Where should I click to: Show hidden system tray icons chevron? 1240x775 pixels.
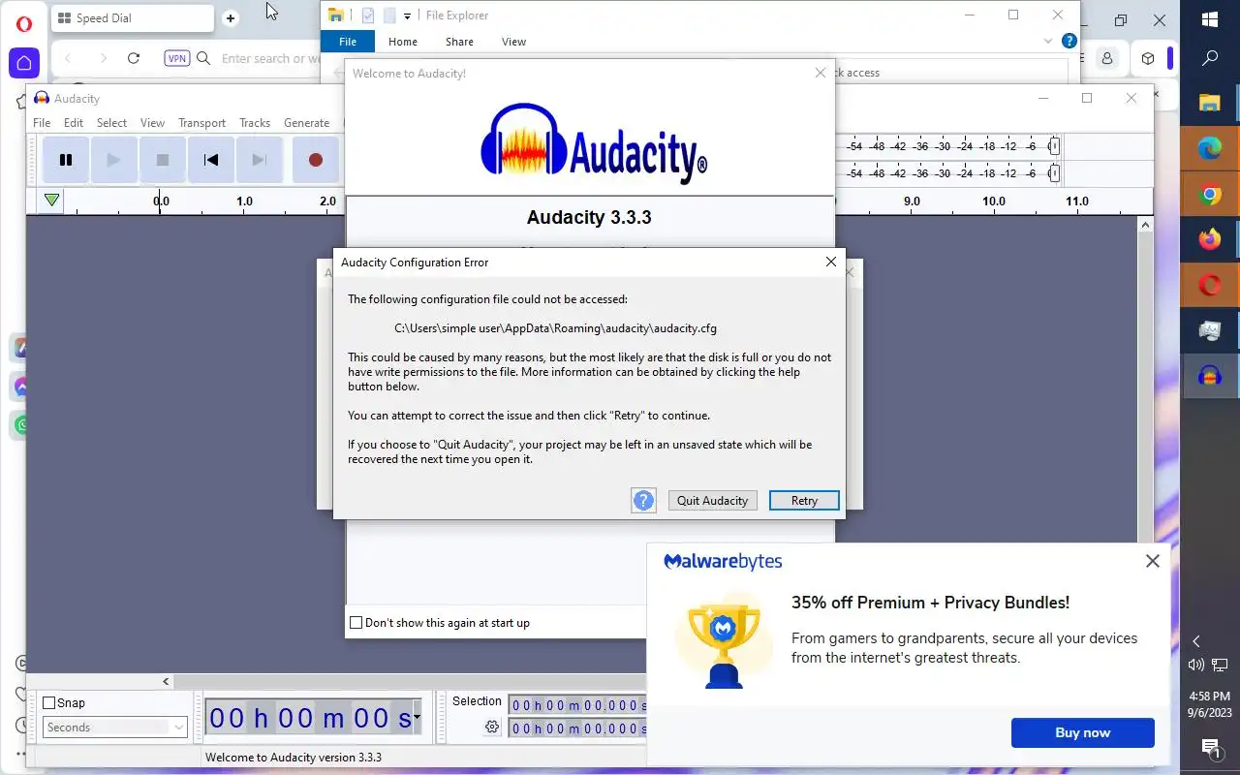(1196, 641)
